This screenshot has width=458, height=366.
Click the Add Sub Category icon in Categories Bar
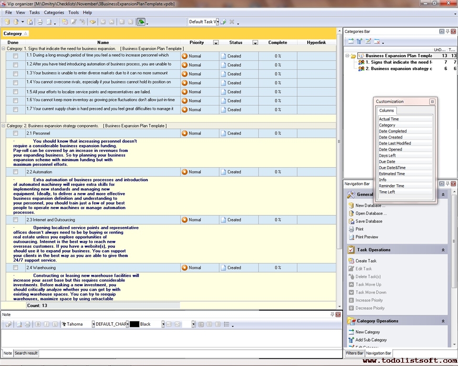(x=358, y=42)
